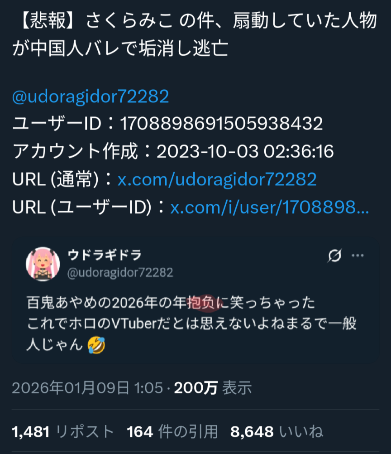Image resolution: width=391 pixels, height=454 pixels.
Task: Open the Grok icon on quoted post
Action: coord(334,256)
